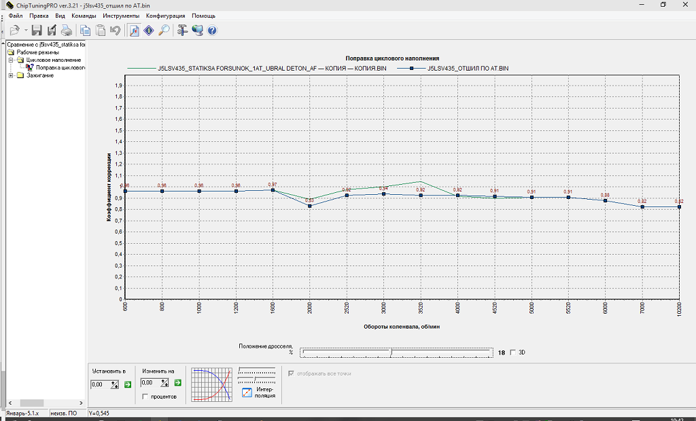This screenshot has width=696, height=421.
Task: Click the Copy icon in toolbar
Action: 85,30
